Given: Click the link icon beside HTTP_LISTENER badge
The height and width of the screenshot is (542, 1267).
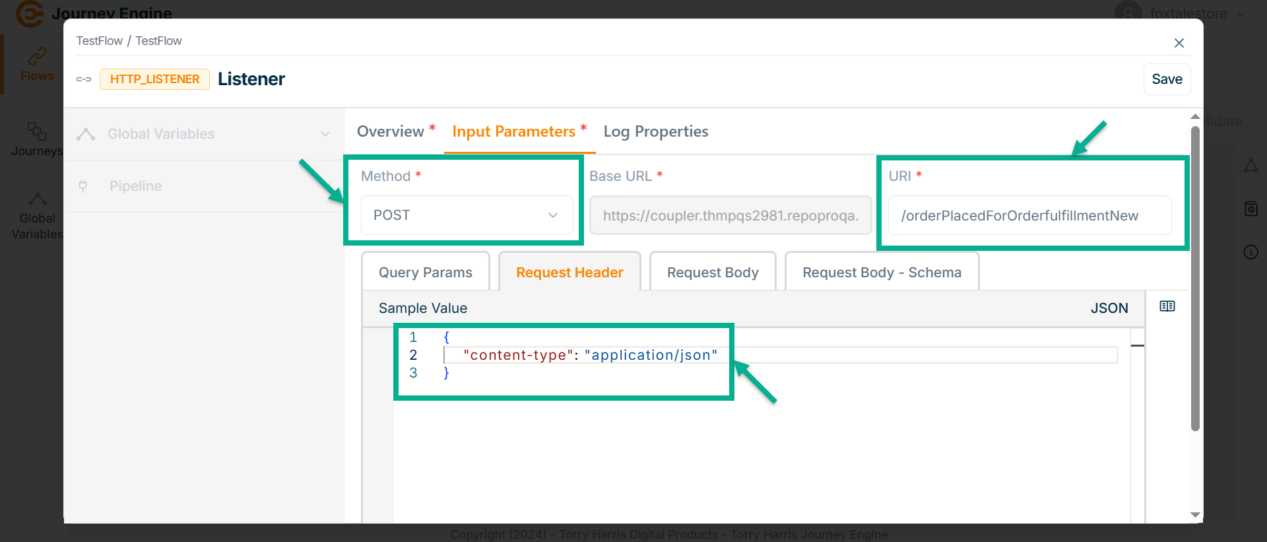Looking at the screenshot, I should (x=84, y=79).
